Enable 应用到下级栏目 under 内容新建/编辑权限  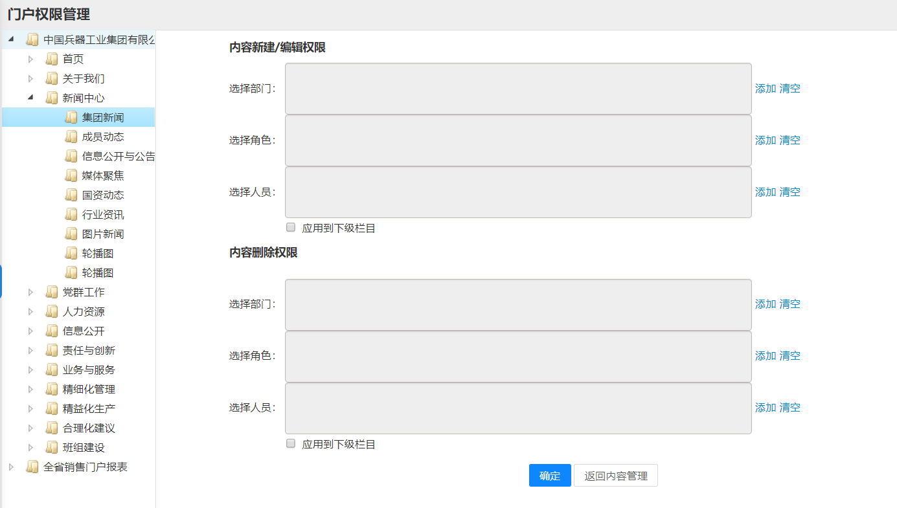pyautogui.click(x=291, y=227)
